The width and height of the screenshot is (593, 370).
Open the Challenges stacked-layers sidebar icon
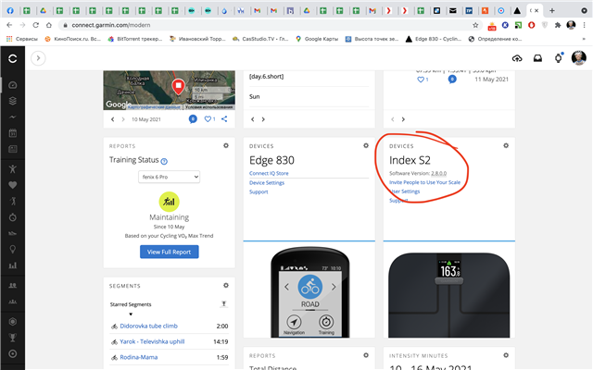pyautogui.click(x=12, y=101)
